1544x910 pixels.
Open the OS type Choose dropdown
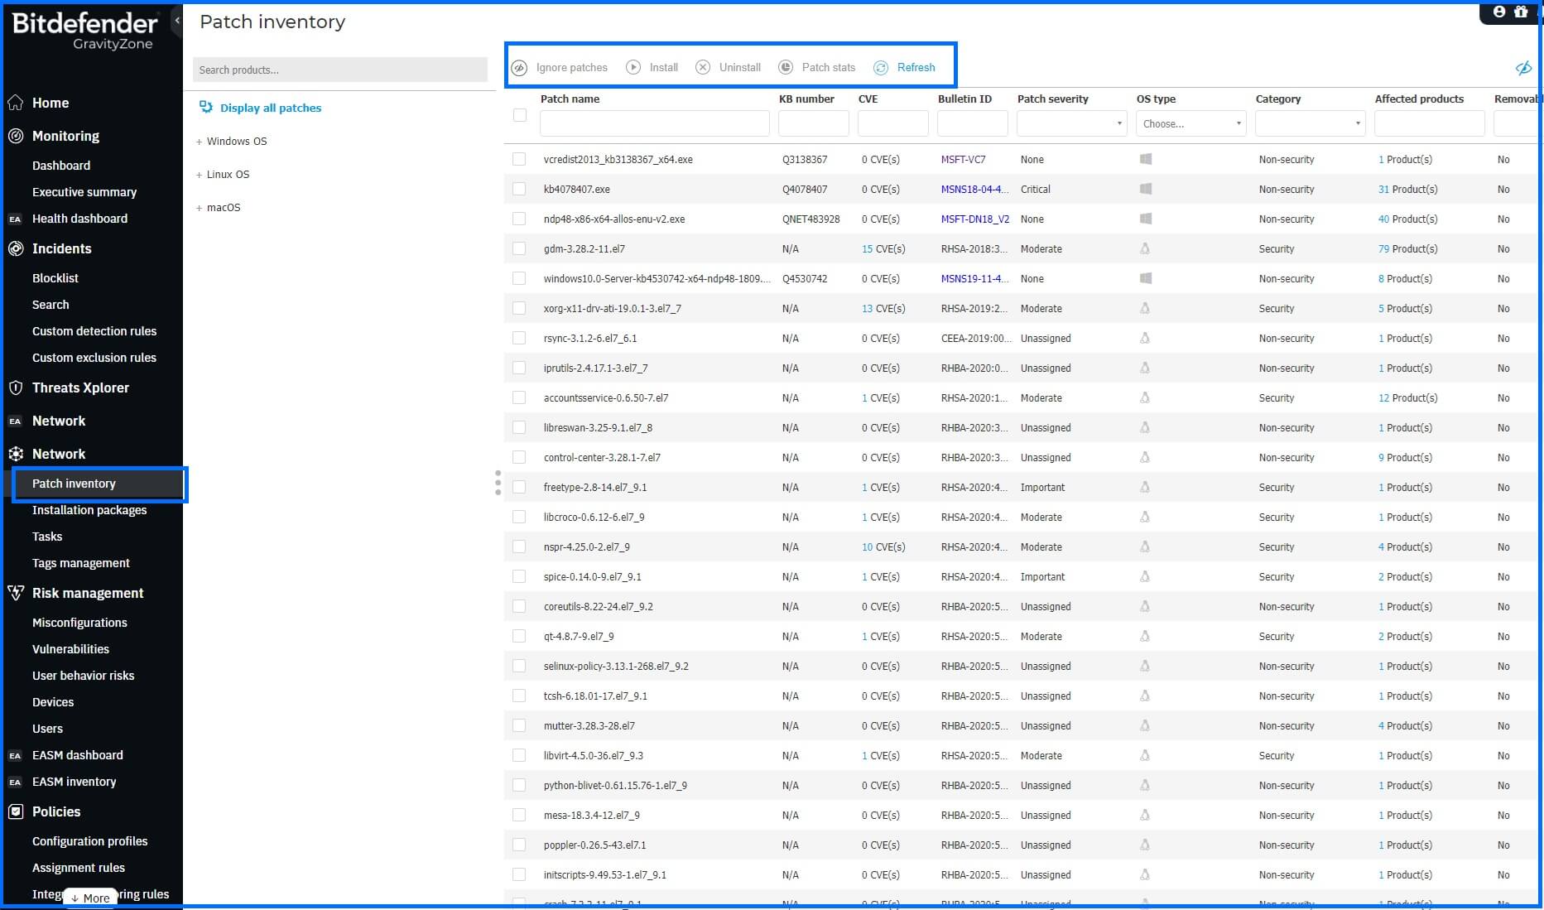click(x=1191, y=123)
